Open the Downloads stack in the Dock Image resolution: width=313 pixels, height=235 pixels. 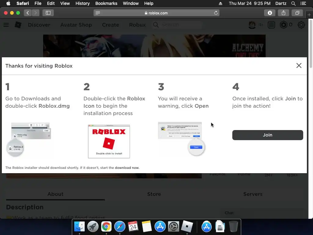[x=220, y=227]
